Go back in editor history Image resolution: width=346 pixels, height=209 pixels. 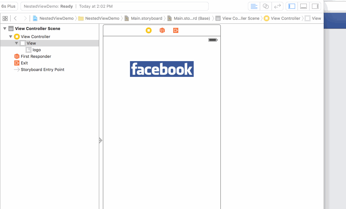coord(15,18)
